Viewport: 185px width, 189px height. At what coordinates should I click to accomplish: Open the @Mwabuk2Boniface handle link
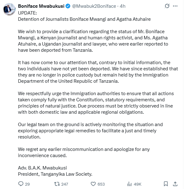point(94,6)
